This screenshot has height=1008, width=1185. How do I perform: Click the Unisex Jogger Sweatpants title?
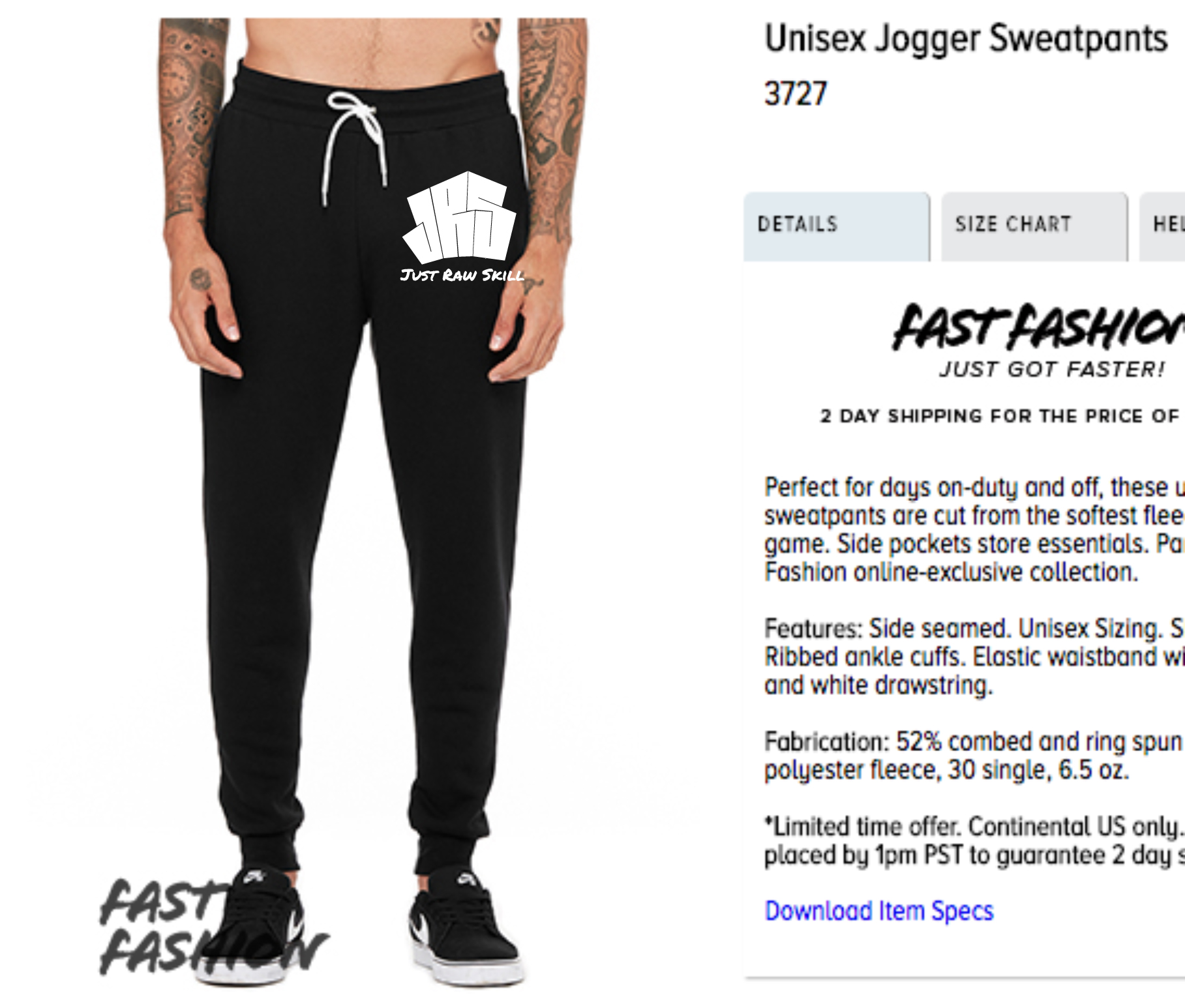click(966, 38)
